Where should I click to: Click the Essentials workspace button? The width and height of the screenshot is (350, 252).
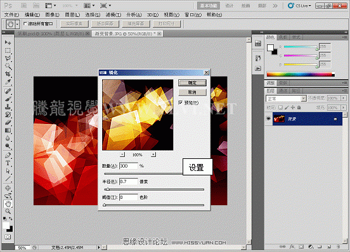click(x=208, y=6)
